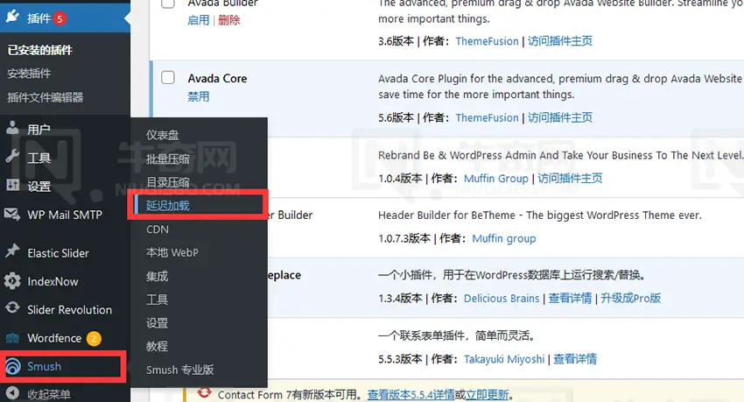Image resolution: width=744 pixels, height=402 pixels.
Task: Click the IndexNow gear icon
Action: point(13,281)
